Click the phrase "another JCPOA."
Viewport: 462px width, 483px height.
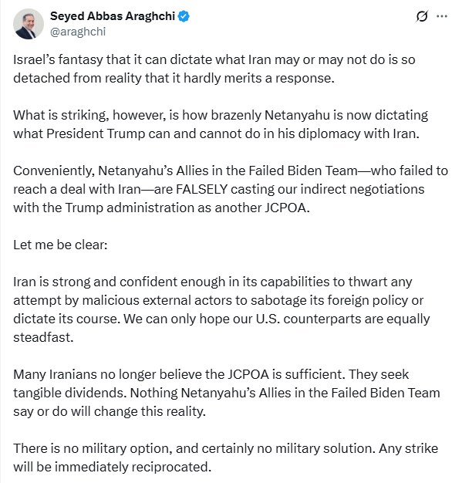[262, 208]
